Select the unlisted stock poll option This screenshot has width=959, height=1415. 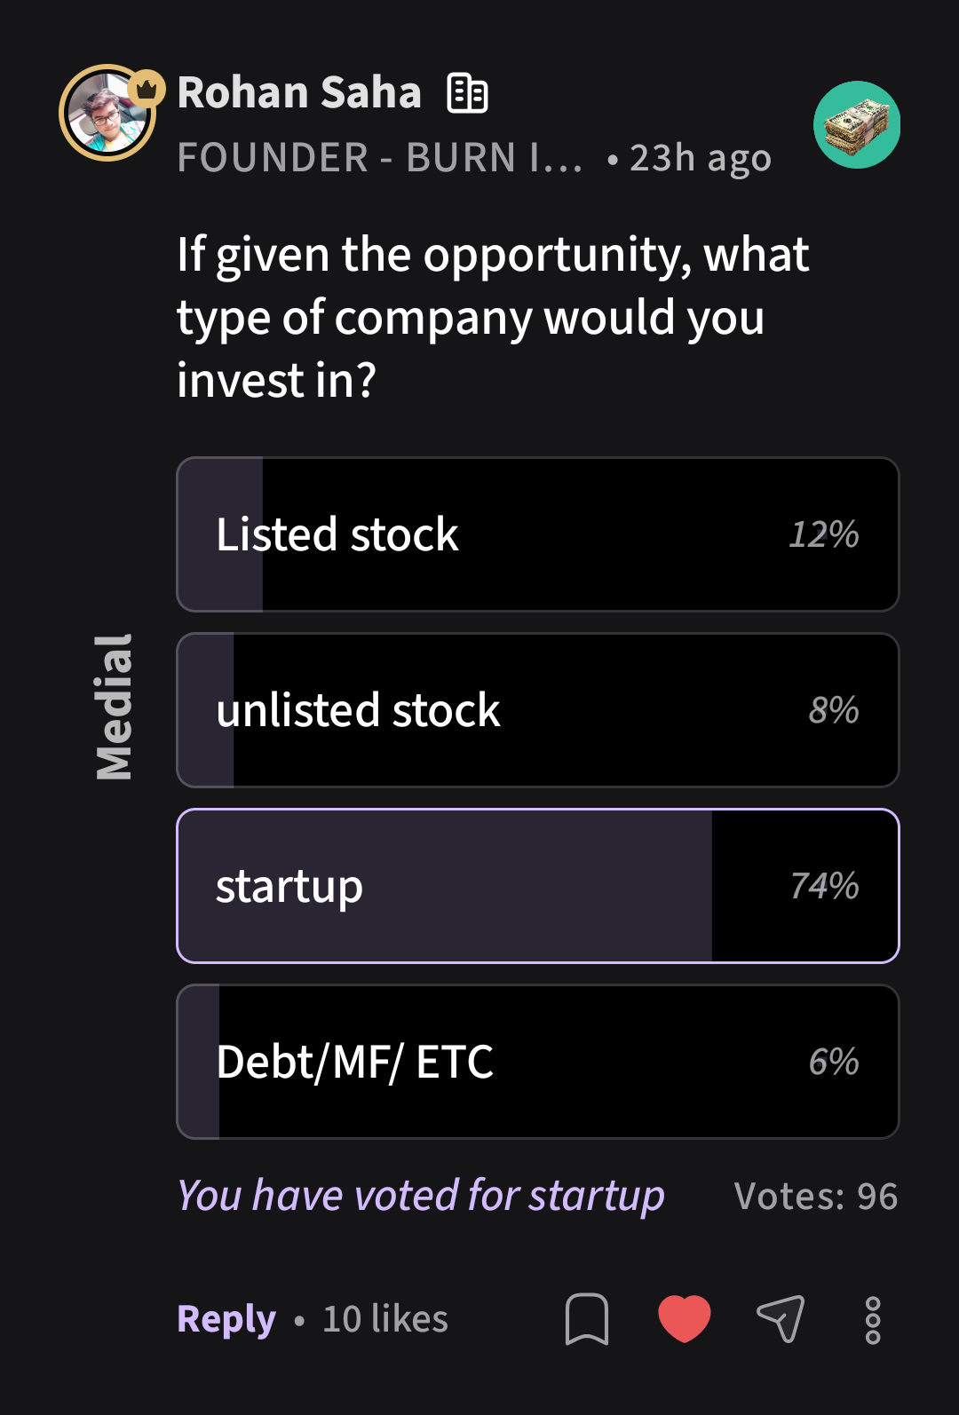(537, 710)
